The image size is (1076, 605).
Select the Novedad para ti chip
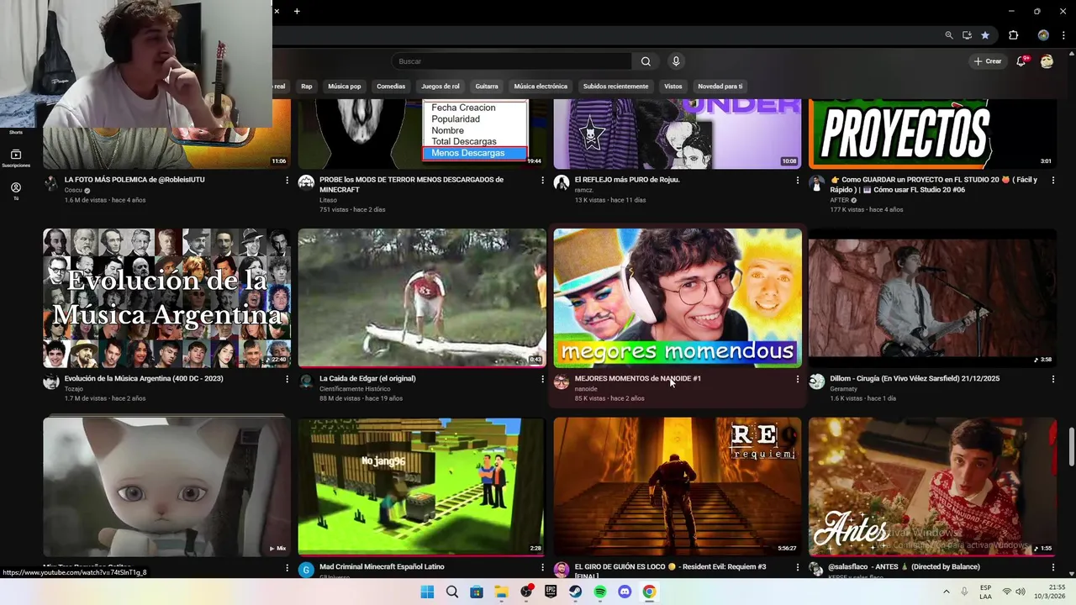click(x=720, y=87)
